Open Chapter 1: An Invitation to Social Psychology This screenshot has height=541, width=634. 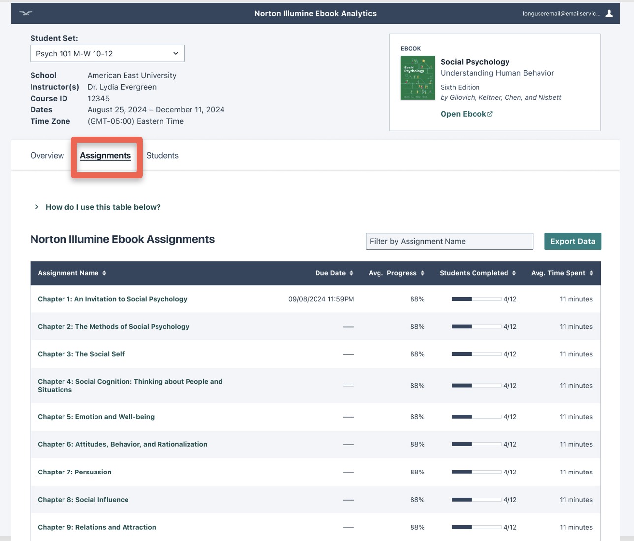113,299
